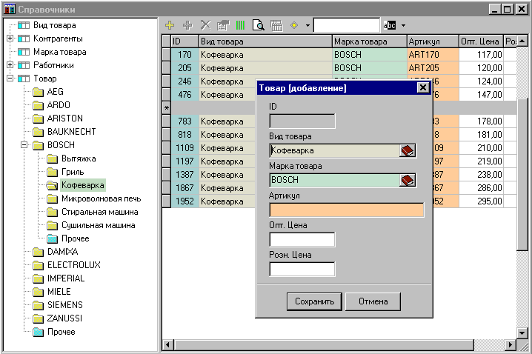Select Вид товара in the tree
The width and height of the screenshot is (532, 354).
(55, 25)
